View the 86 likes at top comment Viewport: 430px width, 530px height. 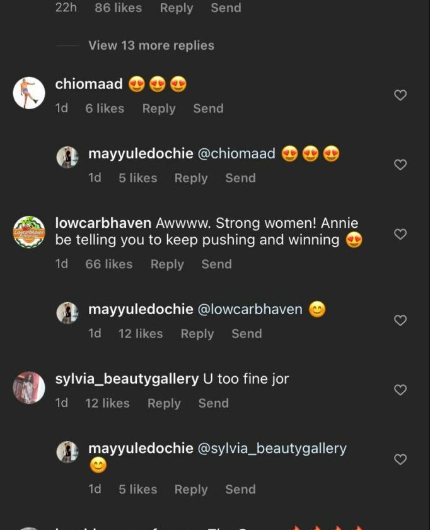click(x=117, y=8)
